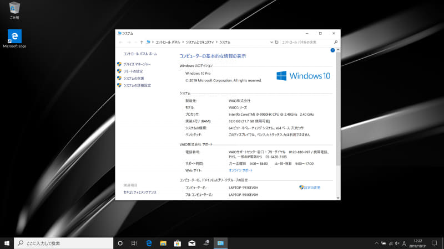Viewport: 444px width, 249px height.
Task: Click the System control panel taskbar icon
Action: click(x=220, y=243)
